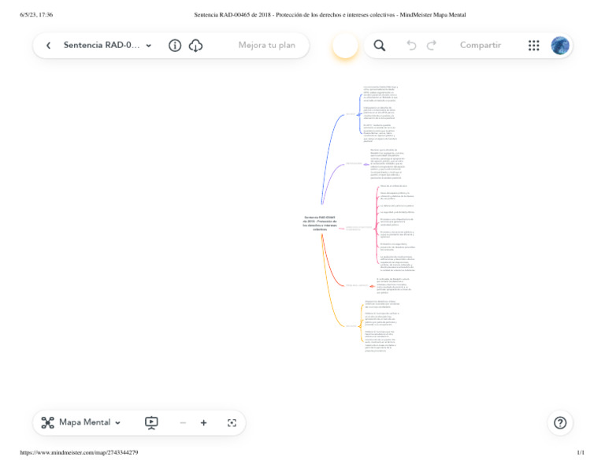Click the Compartir button
Image resolution: width=605 pixels, height=468 pixels.
point(481,45)
